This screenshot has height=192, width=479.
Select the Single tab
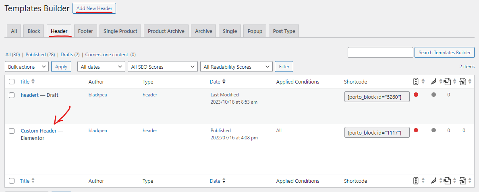[230, 31]
